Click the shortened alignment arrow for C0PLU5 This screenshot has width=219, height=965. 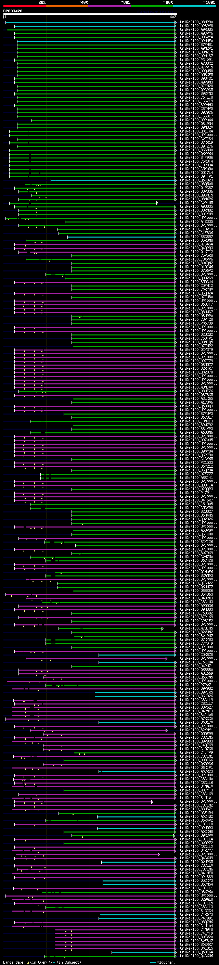click(157, 203)
